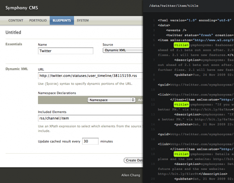
Task: Click the description tag on line 7
Action: pyautogui.click(x=188, y=60)
